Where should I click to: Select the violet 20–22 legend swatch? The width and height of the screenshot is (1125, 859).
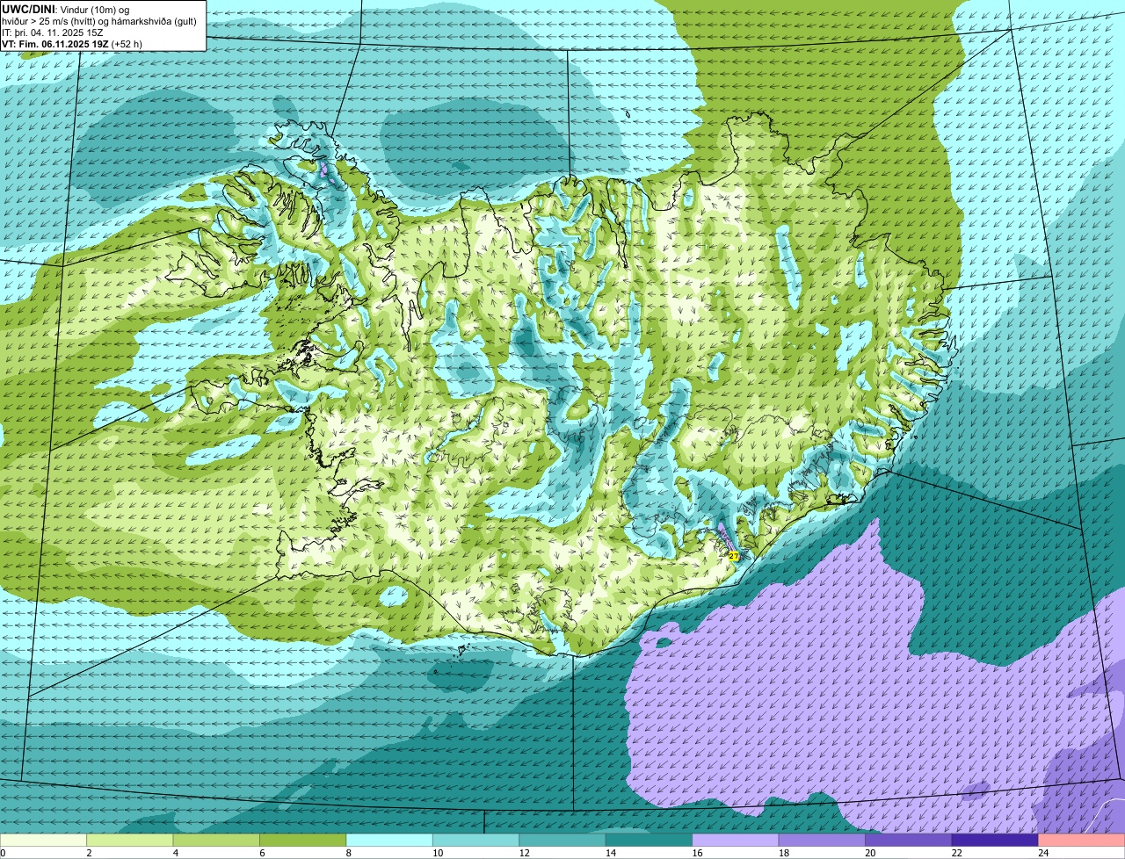point(909,841)
